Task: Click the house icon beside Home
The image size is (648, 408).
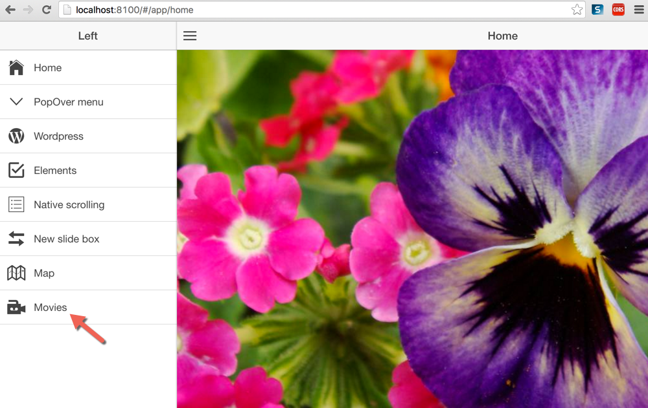Action: [x=16, y=68]
